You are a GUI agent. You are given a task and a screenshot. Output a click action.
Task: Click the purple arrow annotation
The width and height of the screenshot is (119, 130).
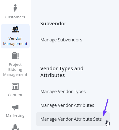[105, 108]
